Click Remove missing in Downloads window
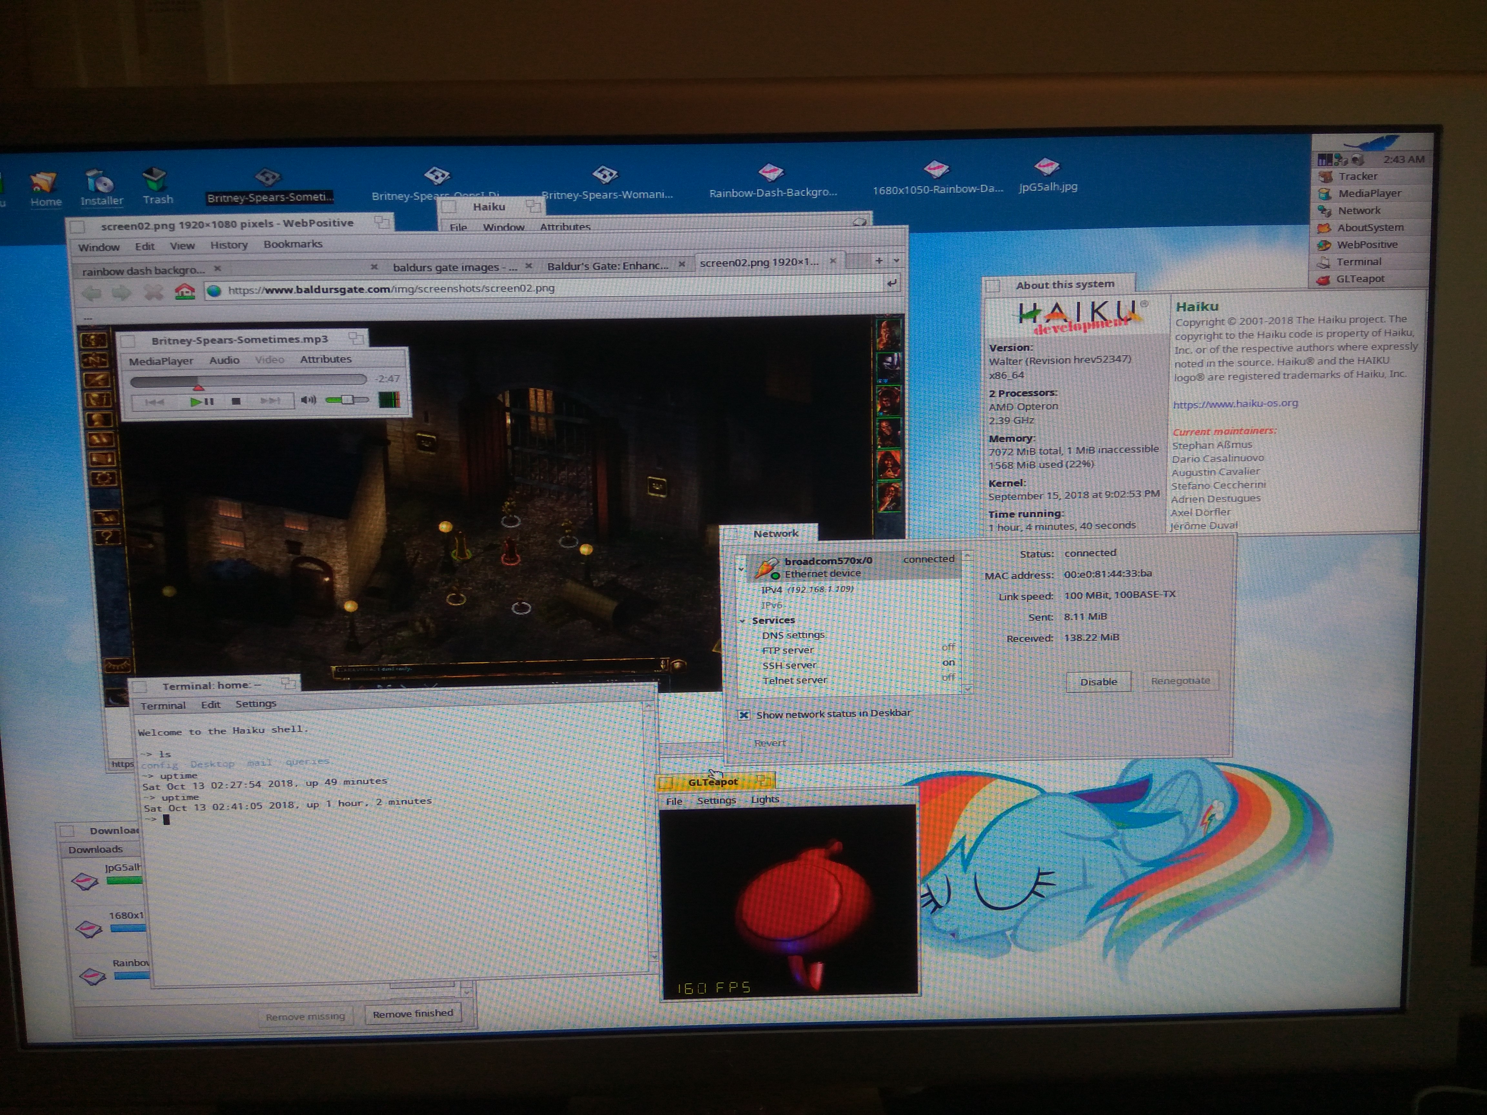The image size is (1487, 1115). tap(305, 1016)
